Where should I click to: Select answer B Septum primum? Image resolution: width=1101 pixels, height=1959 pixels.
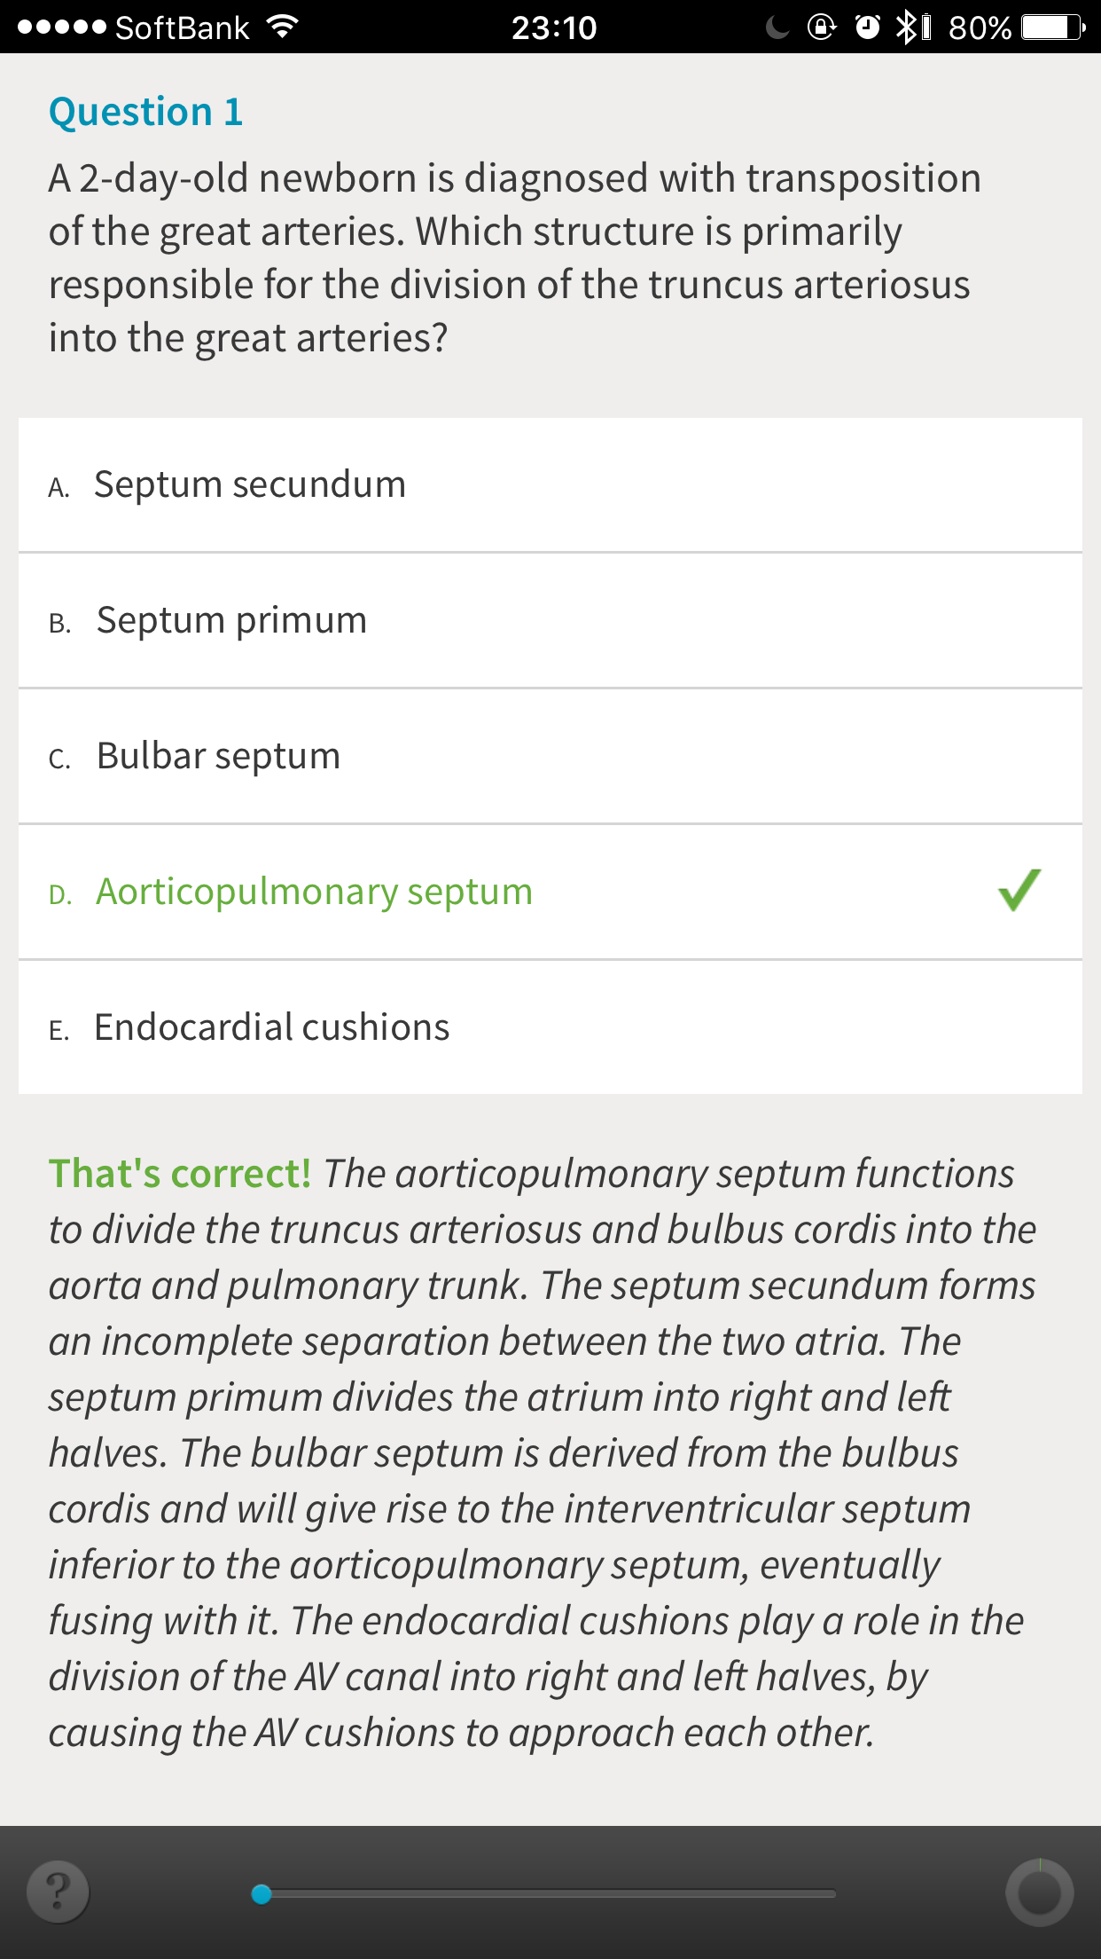(550, 620)
